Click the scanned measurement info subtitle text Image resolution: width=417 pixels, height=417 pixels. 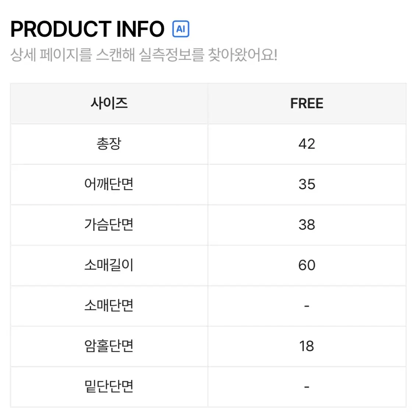click(144, 55)
